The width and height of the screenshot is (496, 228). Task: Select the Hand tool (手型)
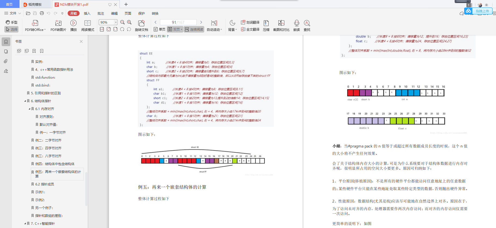pyautogui.click(x=11, y=22)
